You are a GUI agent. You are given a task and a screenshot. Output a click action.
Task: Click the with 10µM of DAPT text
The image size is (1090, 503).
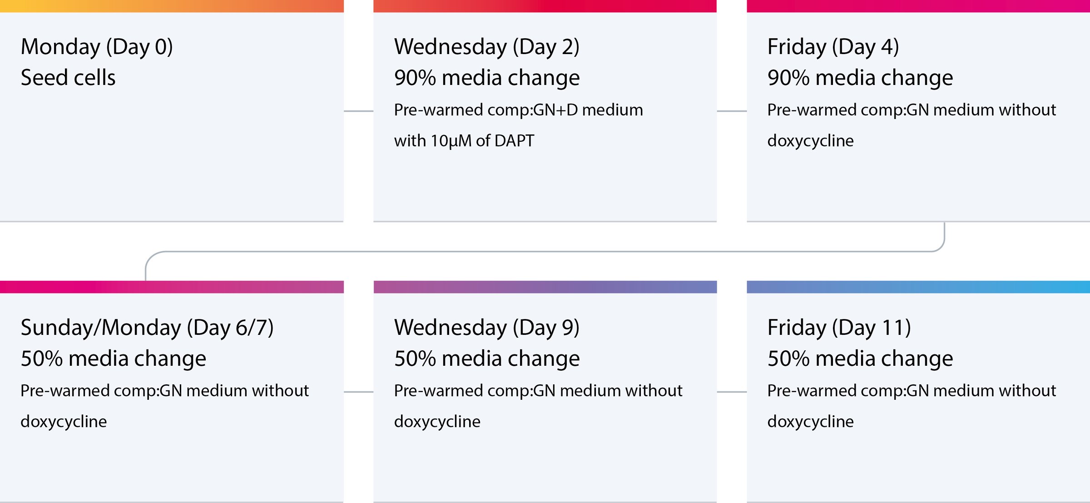(464, 141)
